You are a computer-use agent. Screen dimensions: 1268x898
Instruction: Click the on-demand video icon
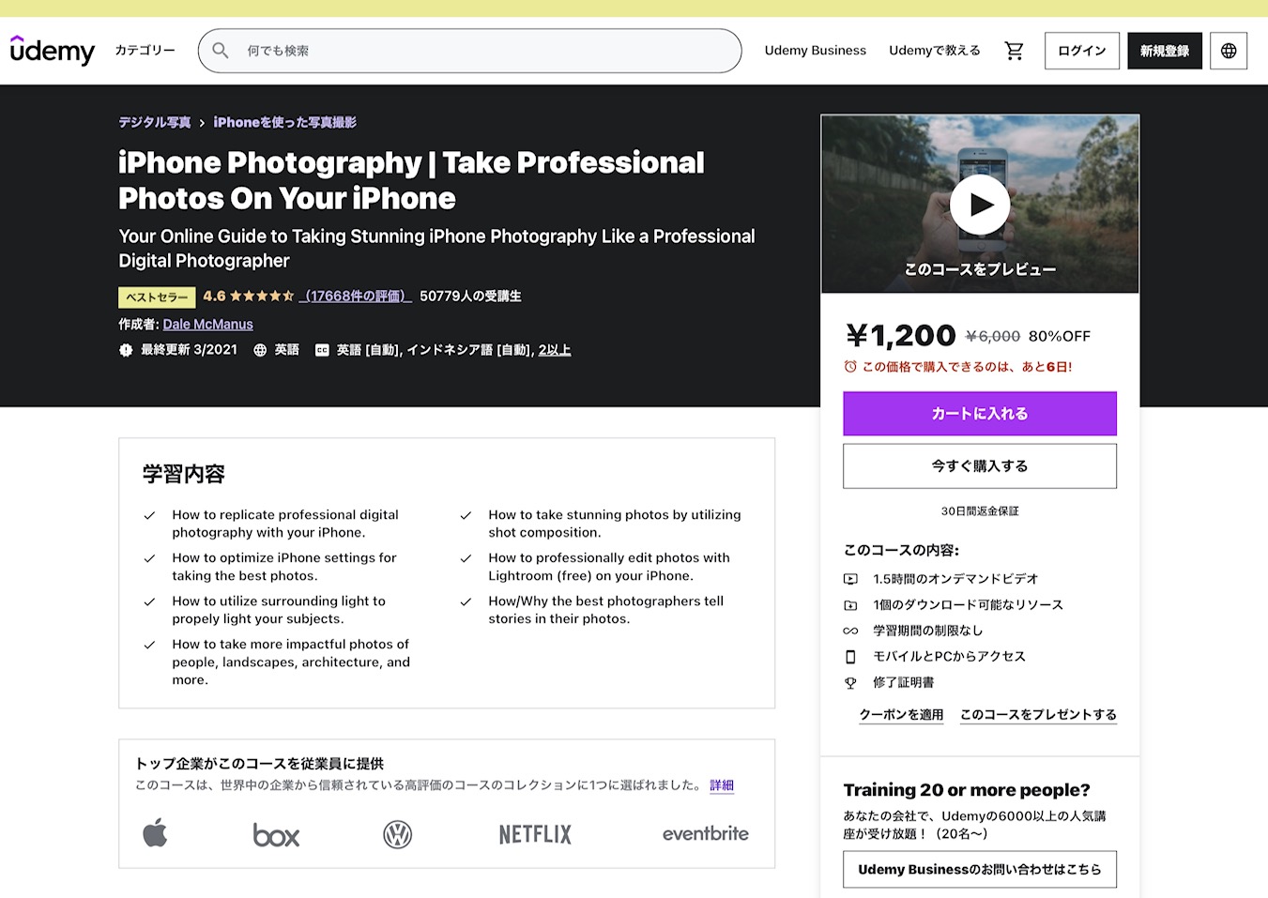click(x=850, y=579)
